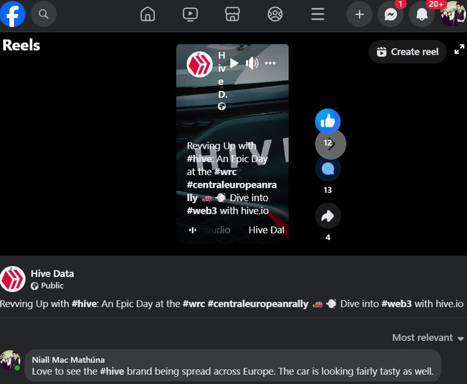Click the share count 4
This screenshot has height=384, width=467.
coord(328,238)
